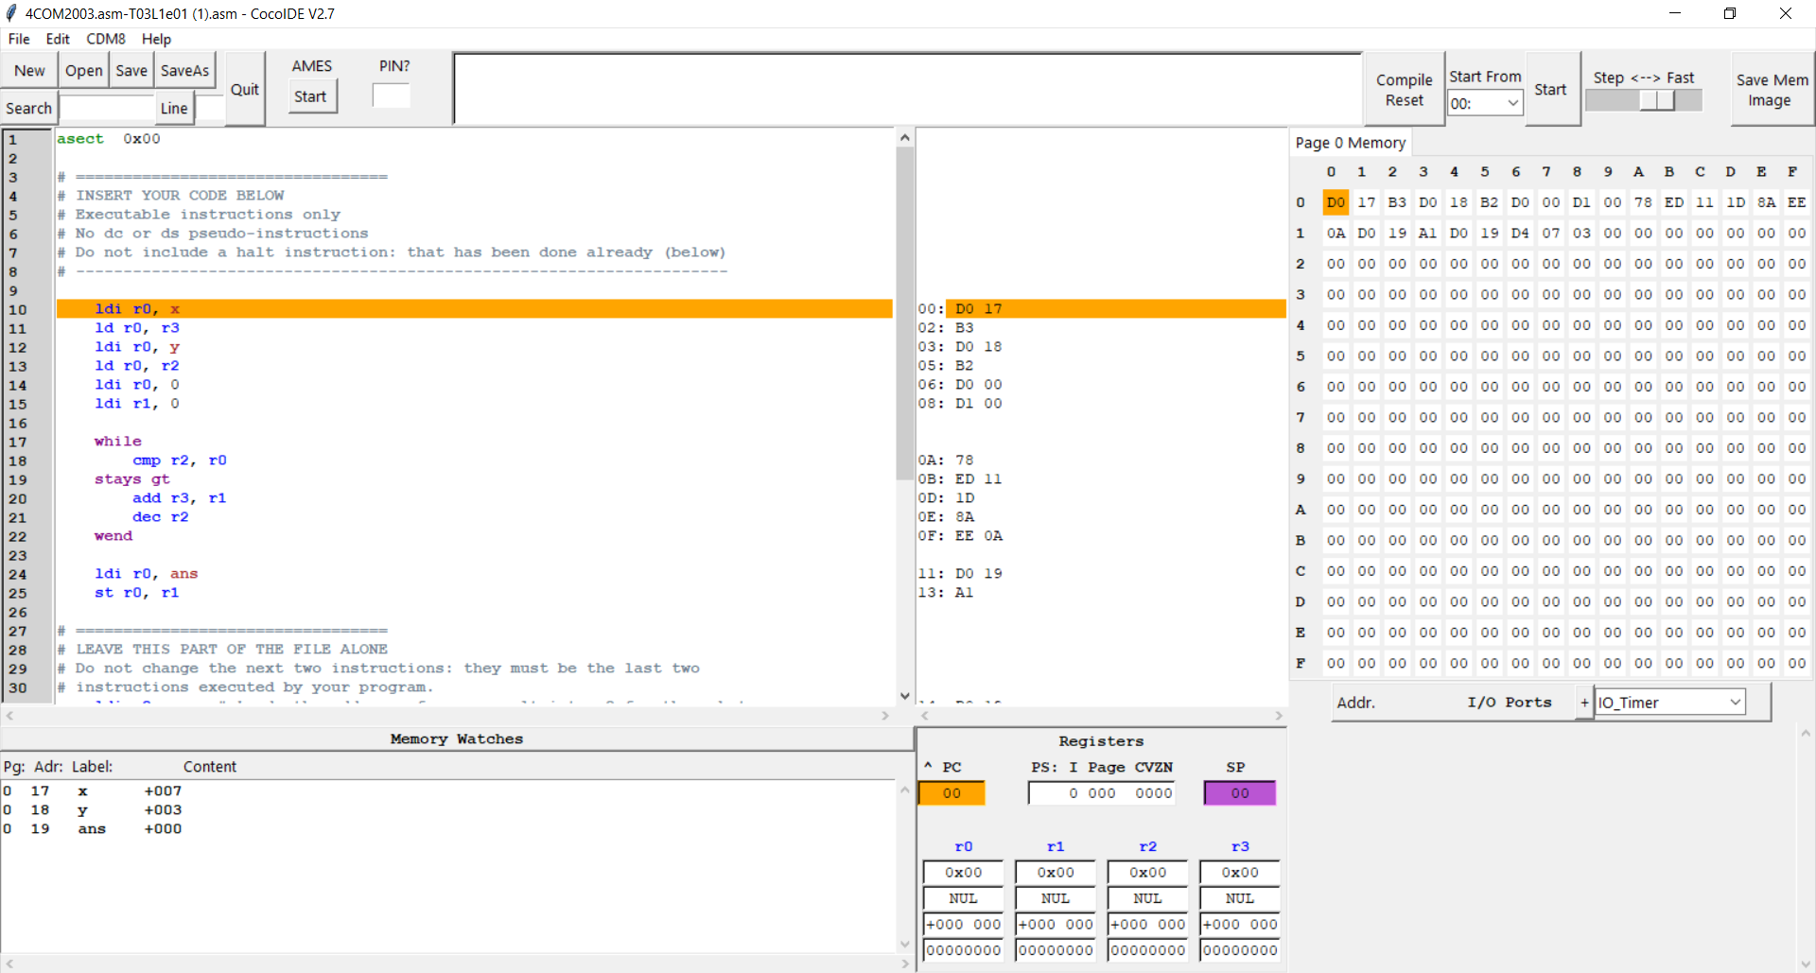Click the code editor scroll down arrow
Viewport: 1816px width, 973px height.
click(905, 696)
